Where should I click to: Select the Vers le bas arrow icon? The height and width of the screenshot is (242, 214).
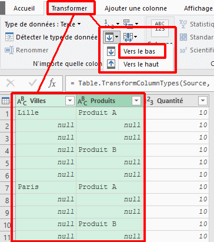pyautogui.click(x=111, y=52)
